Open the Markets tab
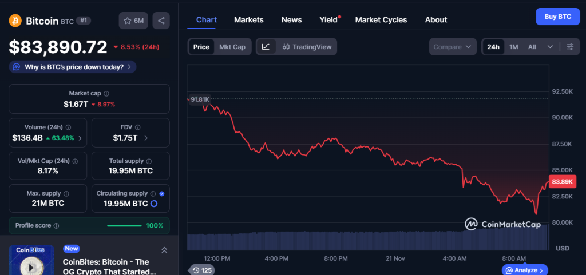Image resolution: width=586 pixels, height=275 pixels. coord(248,20)
